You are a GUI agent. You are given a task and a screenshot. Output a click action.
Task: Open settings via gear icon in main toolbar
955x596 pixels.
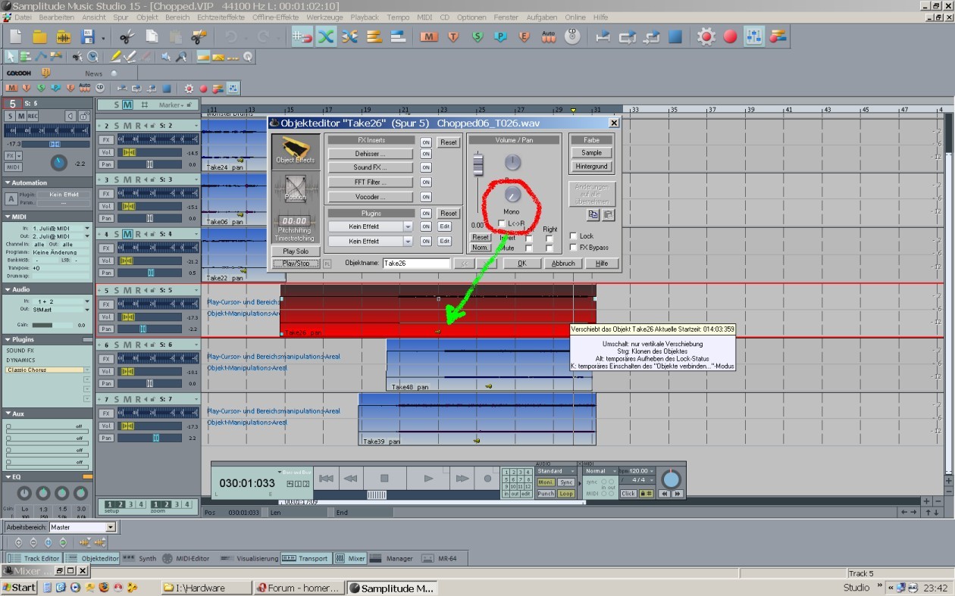(706, 36)
